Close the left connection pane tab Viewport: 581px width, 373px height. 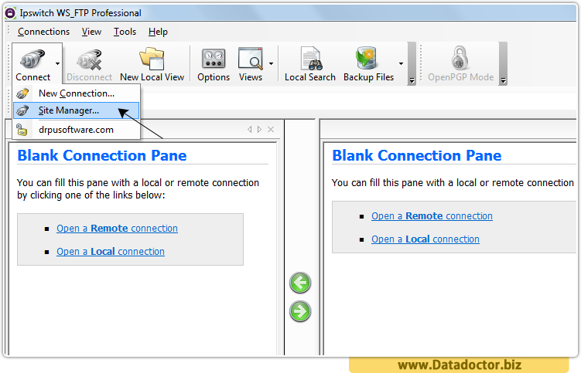click(271, 129)
